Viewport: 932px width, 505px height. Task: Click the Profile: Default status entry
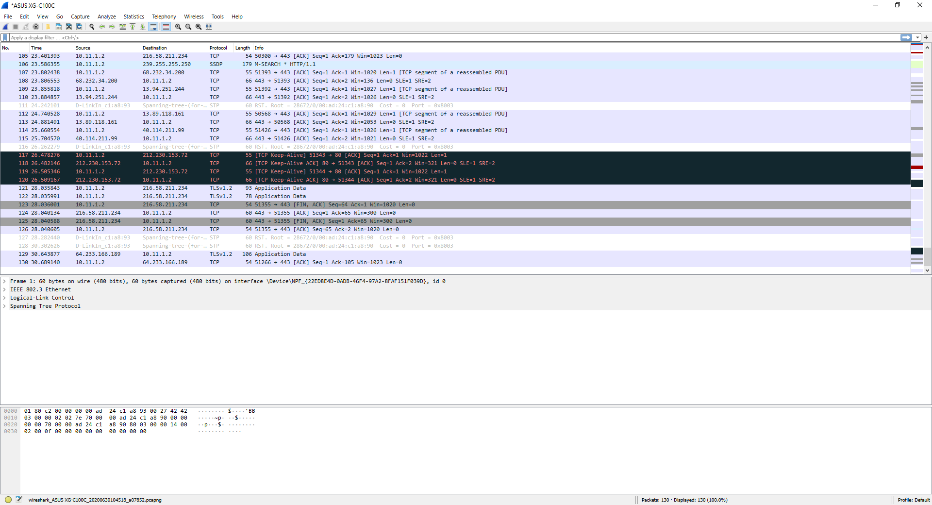click(914, 500)
